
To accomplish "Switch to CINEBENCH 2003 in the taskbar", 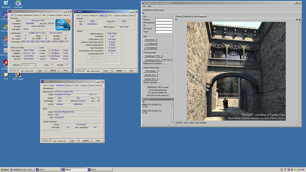I will (22, 170).
